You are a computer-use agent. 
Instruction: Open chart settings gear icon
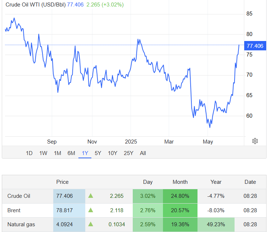point(255,141)
